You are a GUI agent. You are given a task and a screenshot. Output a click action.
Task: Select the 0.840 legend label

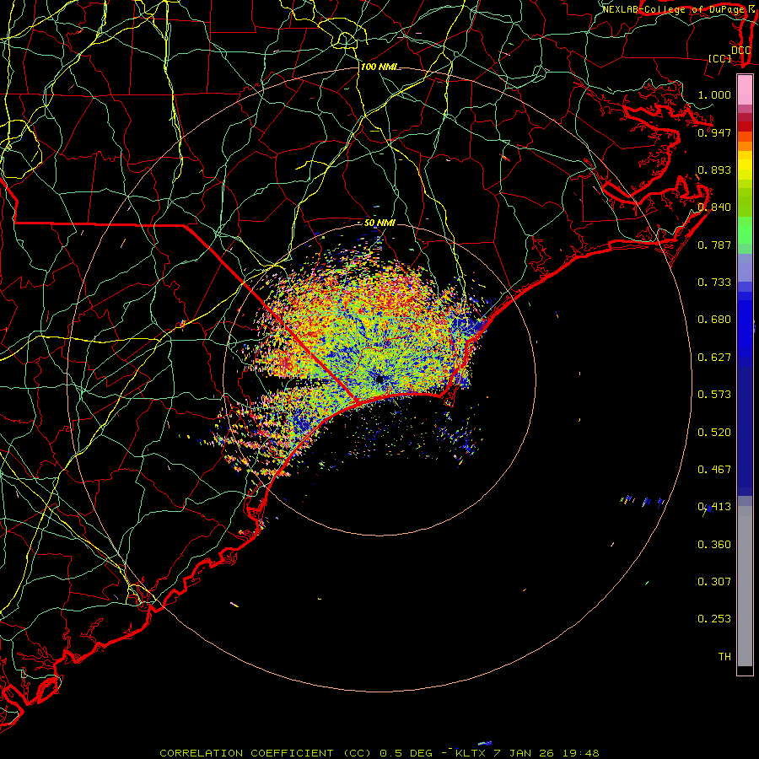tap(714, 207)
